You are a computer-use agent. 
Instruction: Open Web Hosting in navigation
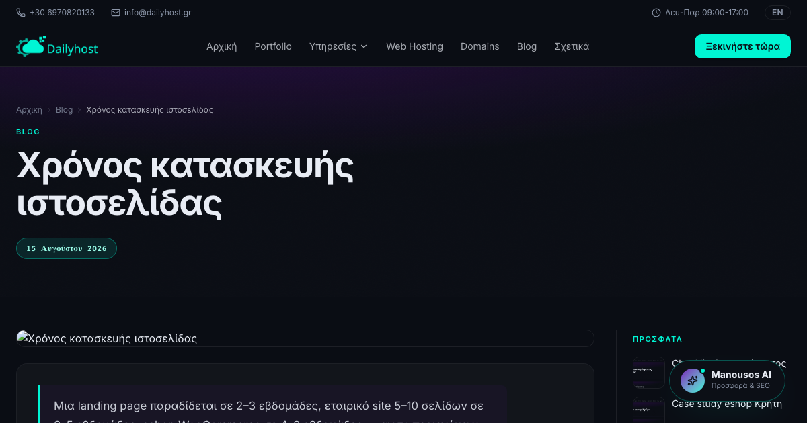tap(414, 46)
